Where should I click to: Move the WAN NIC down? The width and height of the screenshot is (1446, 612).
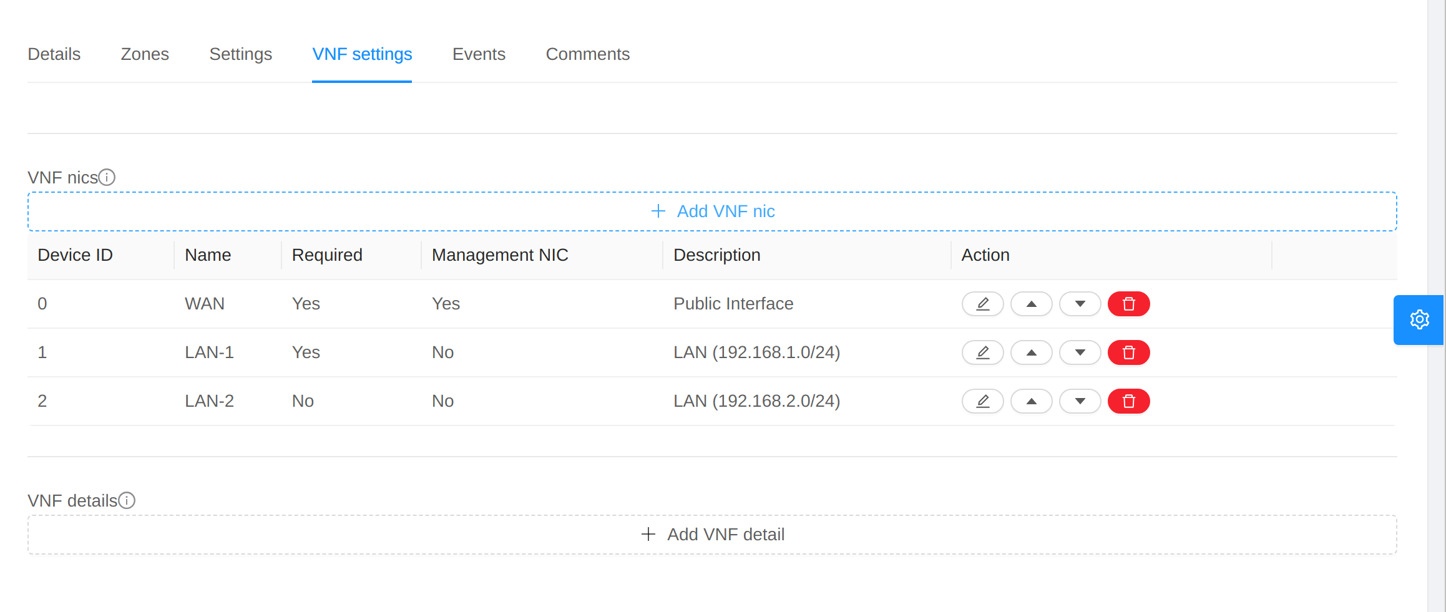click(x=1080, y=304)
